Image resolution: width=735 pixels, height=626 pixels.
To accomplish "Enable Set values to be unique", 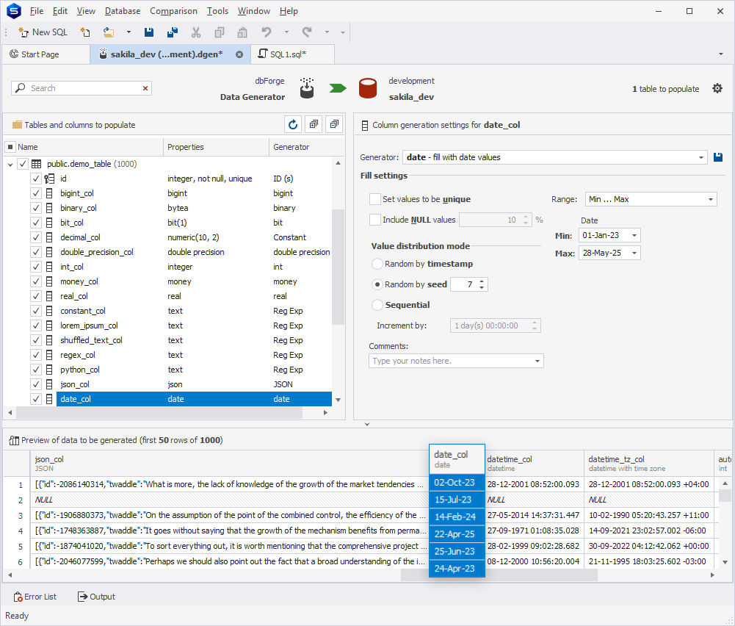I will 375,199.
